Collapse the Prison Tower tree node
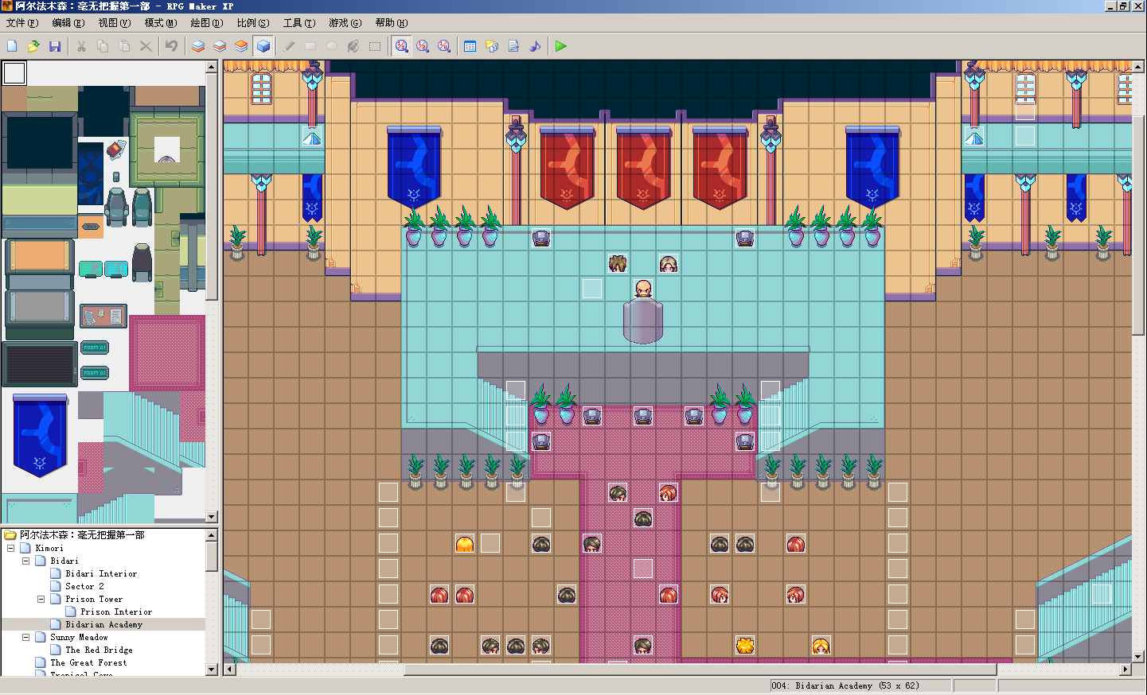Image resolution: width=1147 pixels, height=695 pixels. coord(41,599)
